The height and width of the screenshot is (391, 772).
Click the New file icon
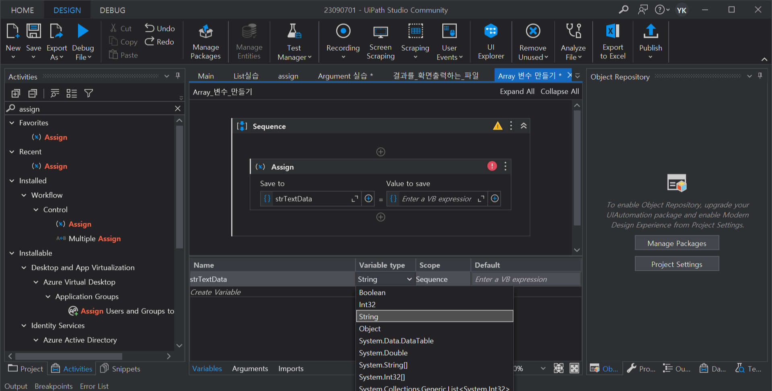(x=13, y=31)
